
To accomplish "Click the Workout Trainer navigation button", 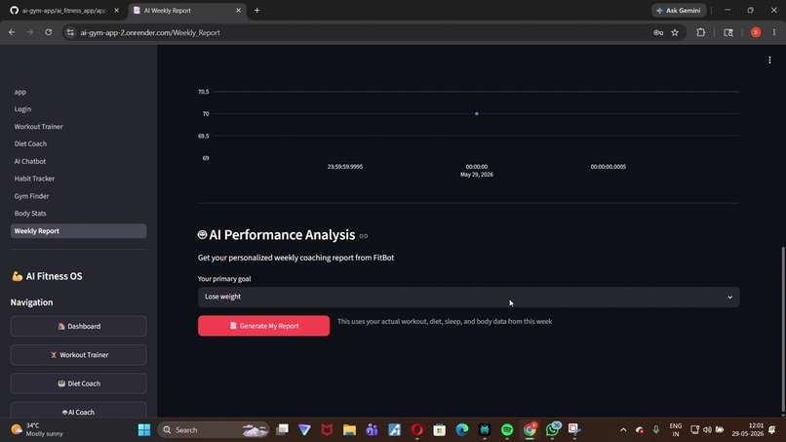I will (x=78, y=355).
